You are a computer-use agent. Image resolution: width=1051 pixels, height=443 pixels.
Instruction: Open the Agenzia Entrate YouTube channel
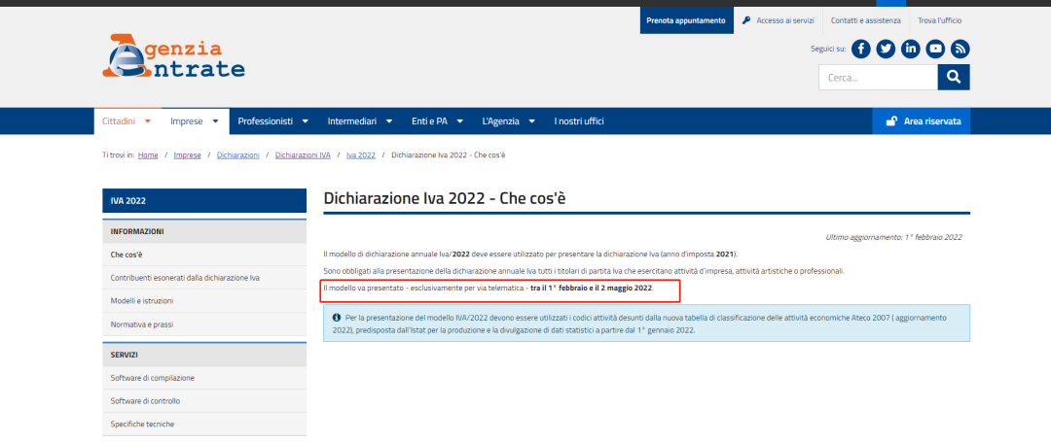[935, 49]
